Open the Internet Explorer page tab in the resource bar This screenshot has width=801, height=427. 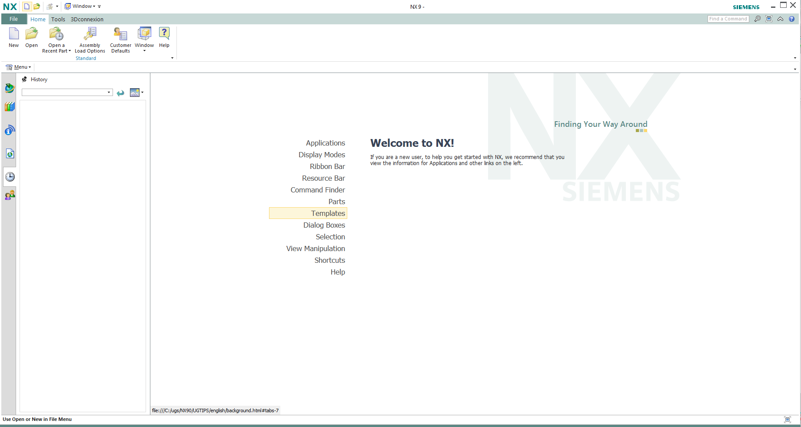click(10, 153)
